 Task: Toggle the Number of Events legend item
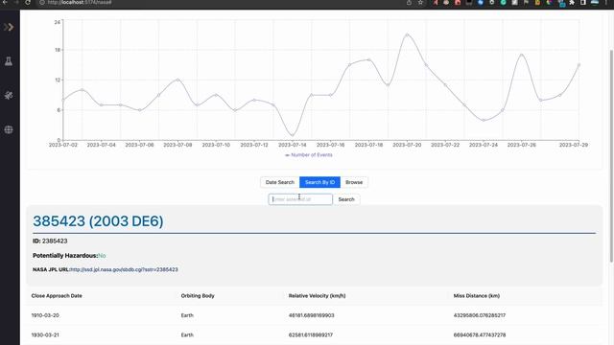click(x=309, y=155)
